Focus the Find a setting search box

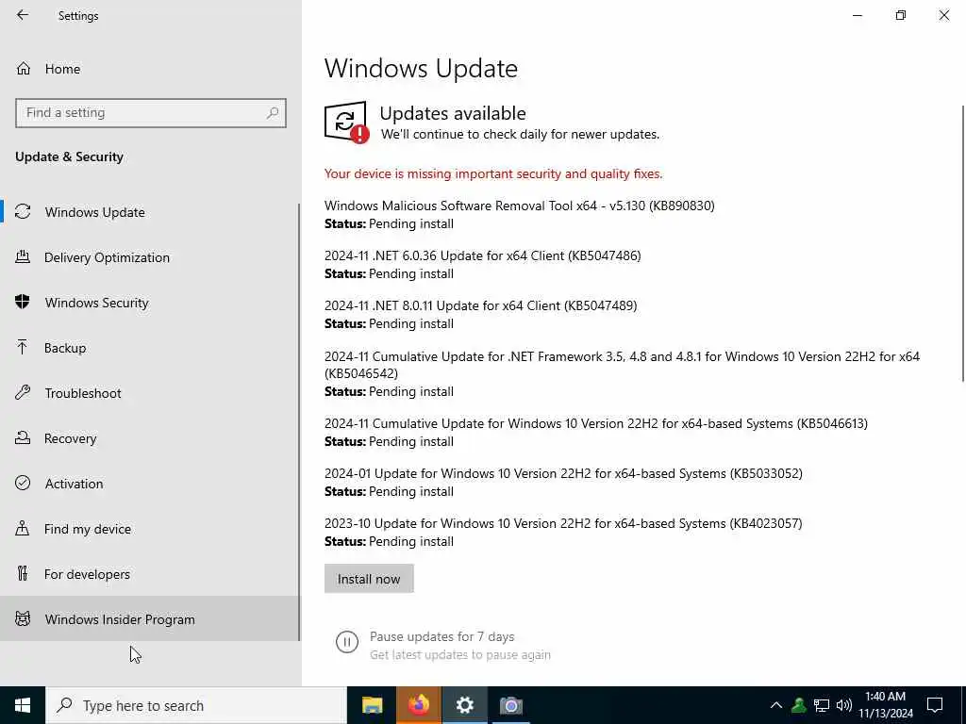(150, 113)
